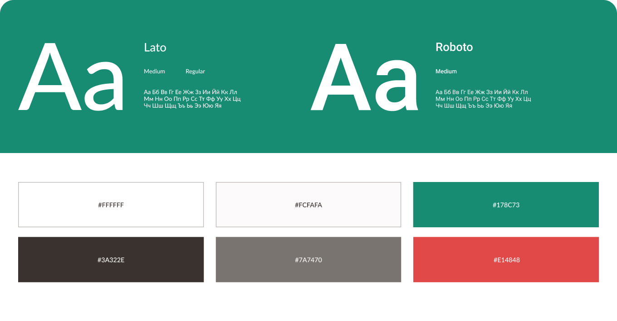Click the "Мм Нн Оо" alphabet line in Roboto
617x321 pixels.
tap(483, 99)
